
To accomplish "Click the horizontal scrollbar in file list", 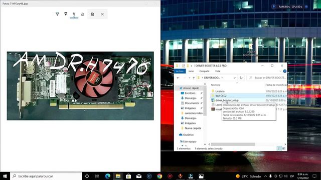I will click(x=233, y=144).
